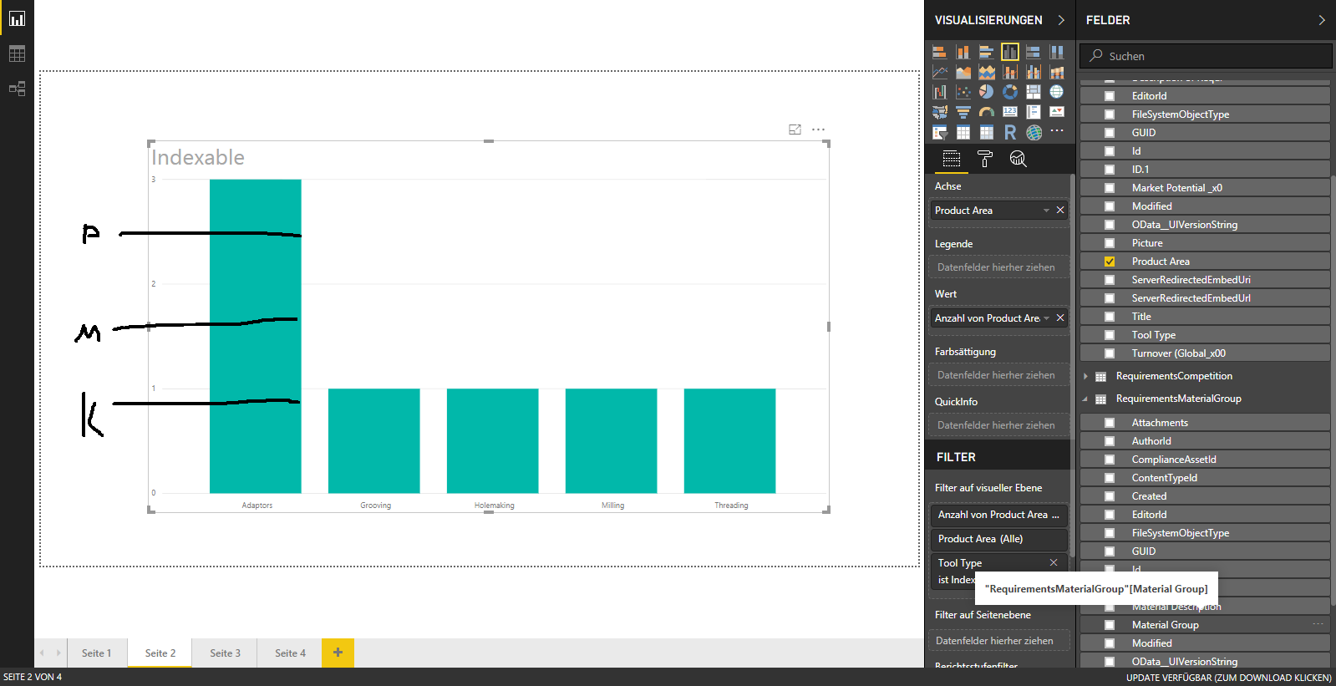
Task: Select the stacked bar chart visualization
Action: [940, 52]
